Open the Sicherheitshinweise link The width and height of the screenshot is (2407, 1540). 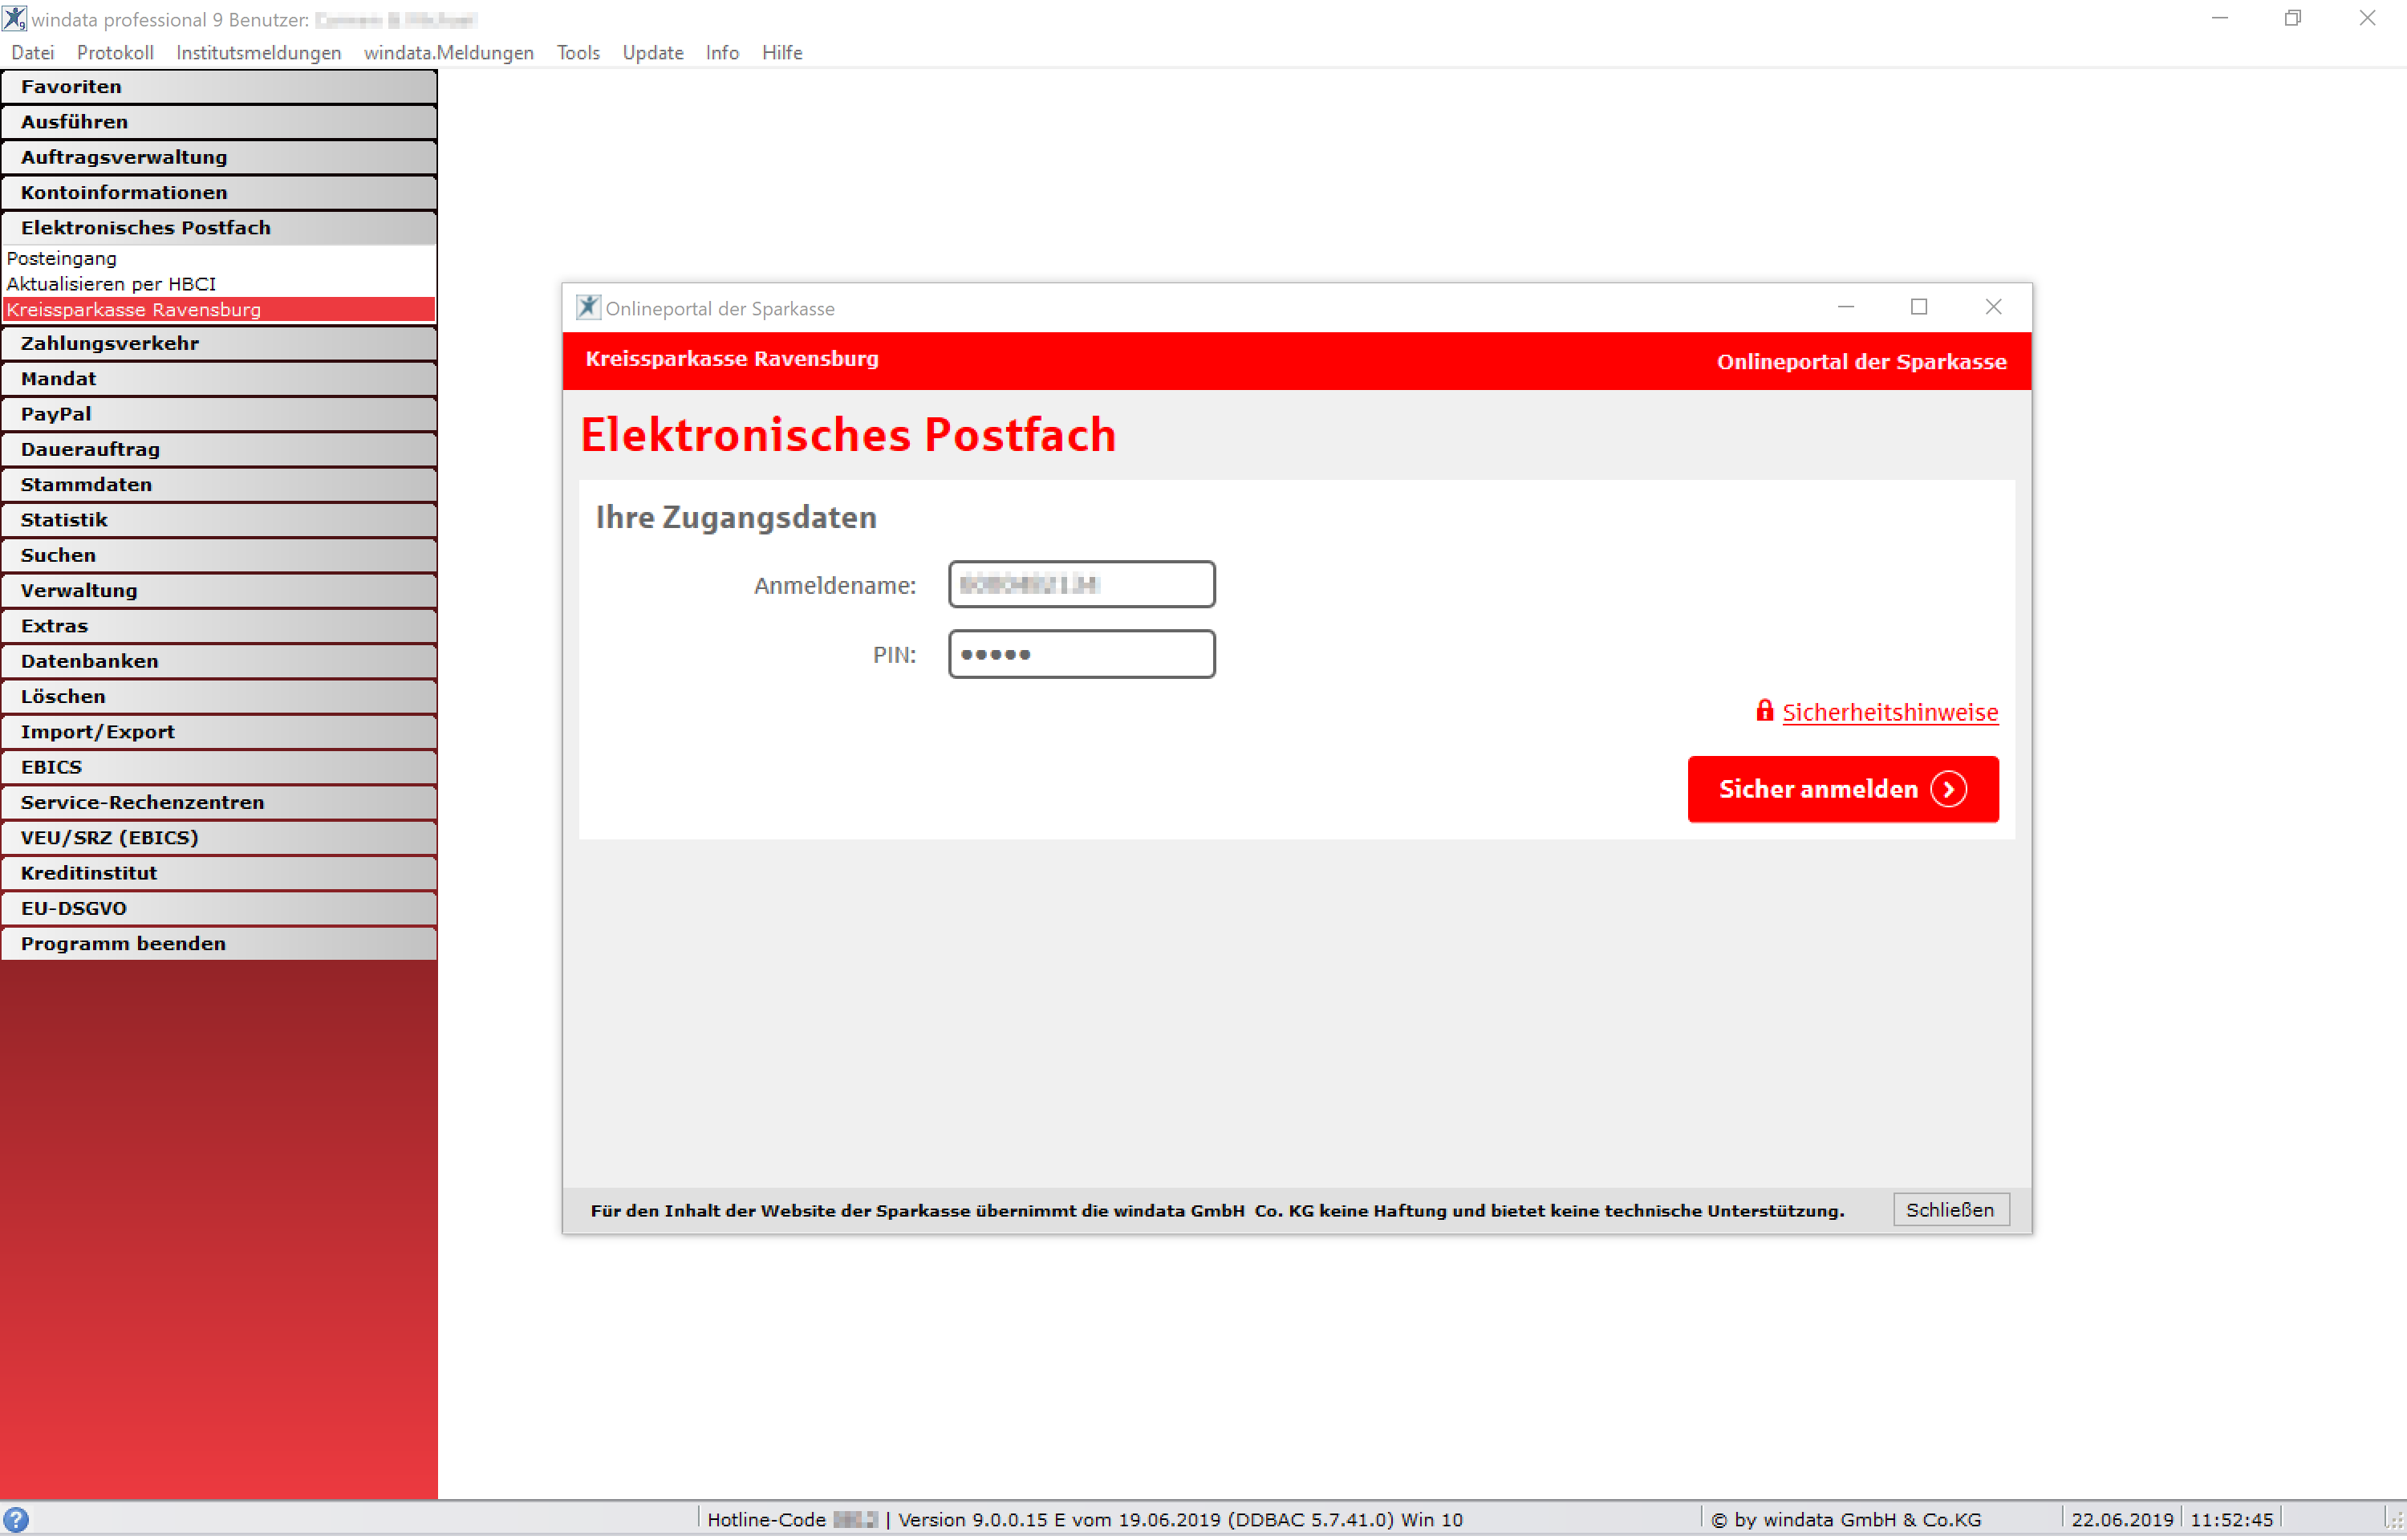(x=1890, y=712)
